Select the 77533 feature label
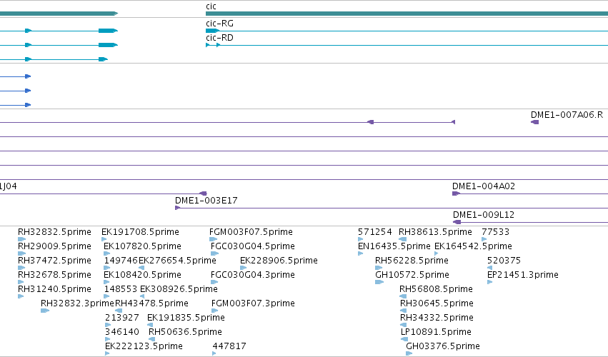This screenshot has width=608, height=357. [x=495, y=232]
